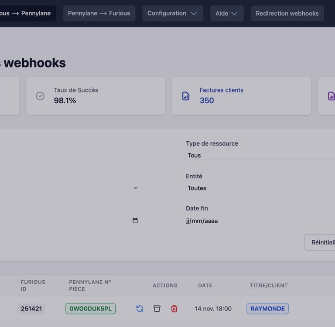Open the Redirection webhooks page
Screen dimensions: 335x327
287,13
